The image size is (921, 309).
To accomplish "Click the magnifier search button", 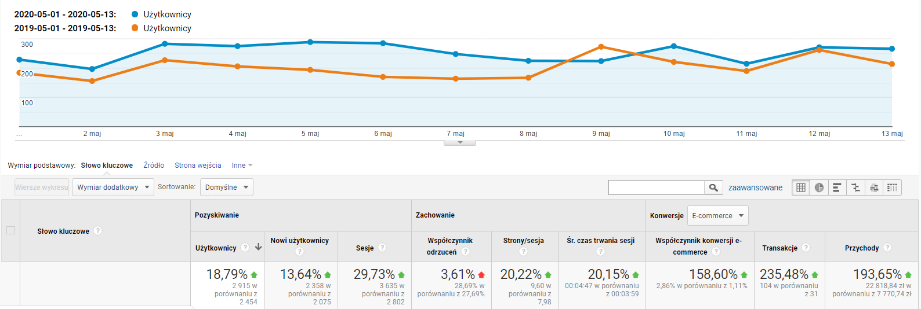I will (713, 187).
